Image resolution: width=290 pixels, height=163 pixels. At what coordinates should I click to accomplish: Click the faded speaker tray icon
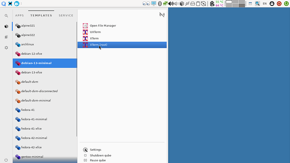[177, 3]
